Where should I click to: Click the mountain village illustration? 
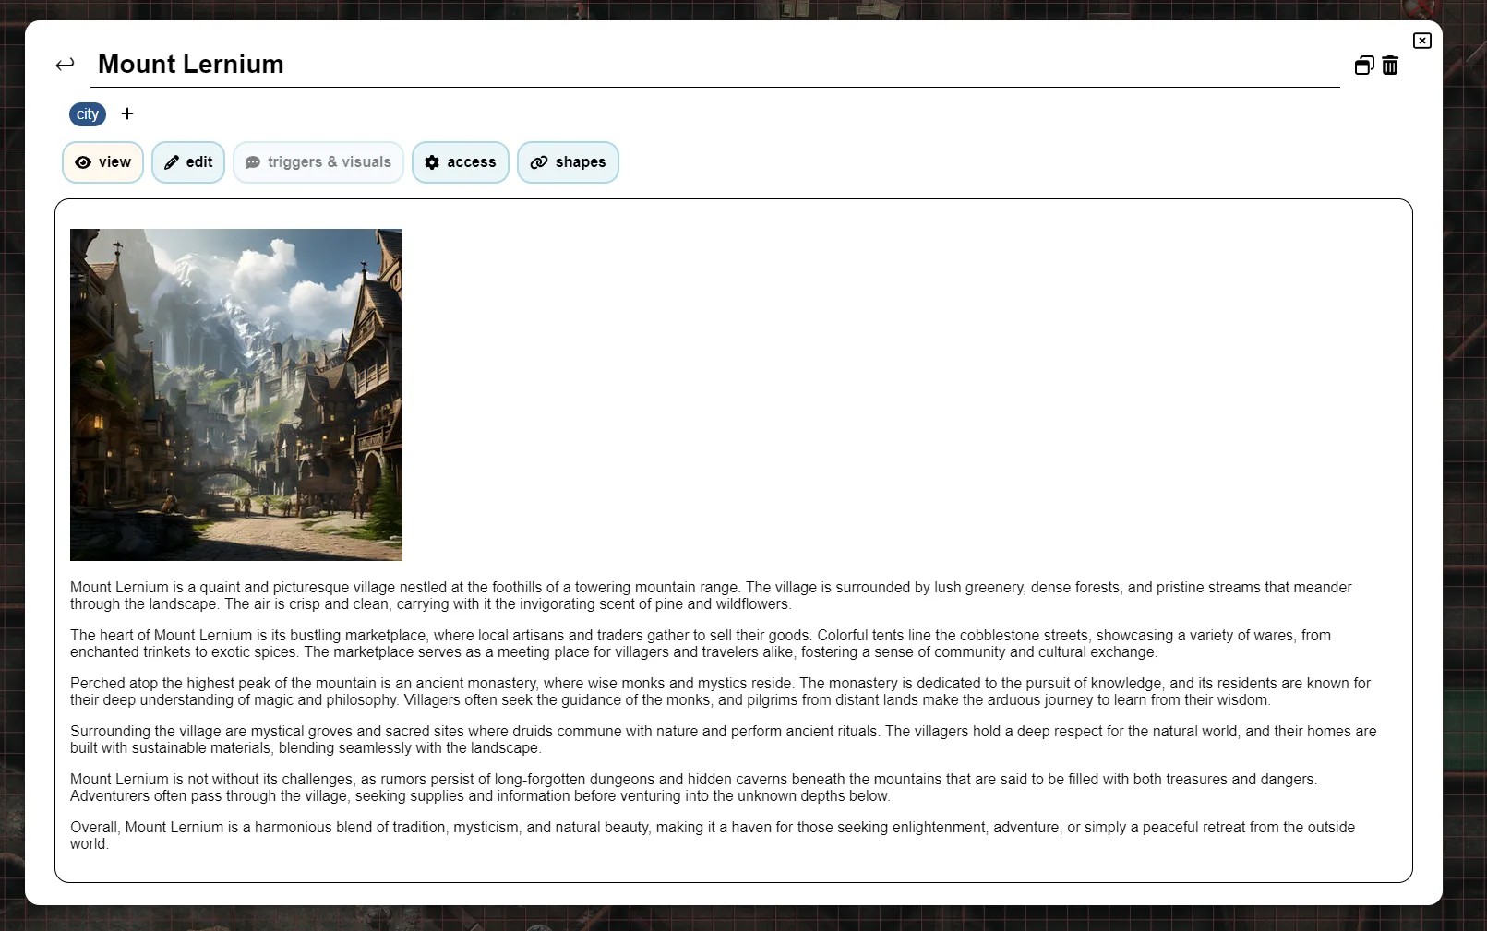(236, 395)
